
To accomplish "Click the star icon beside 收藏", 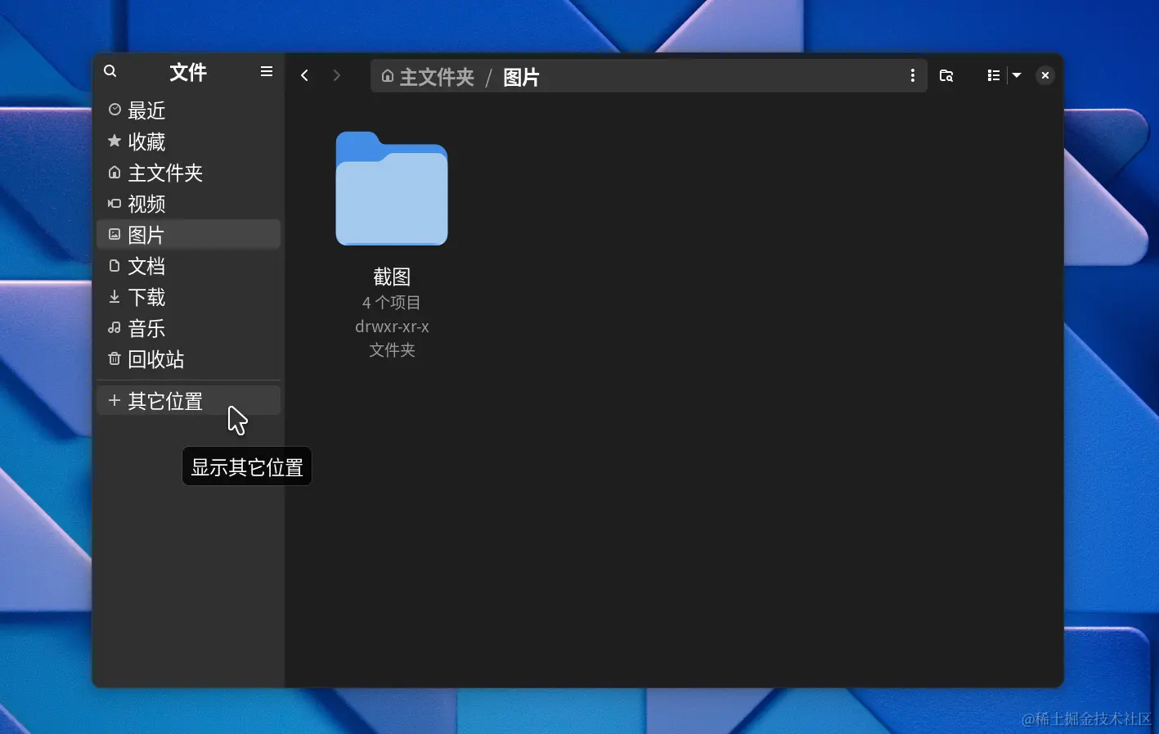I will coord(115,141).
